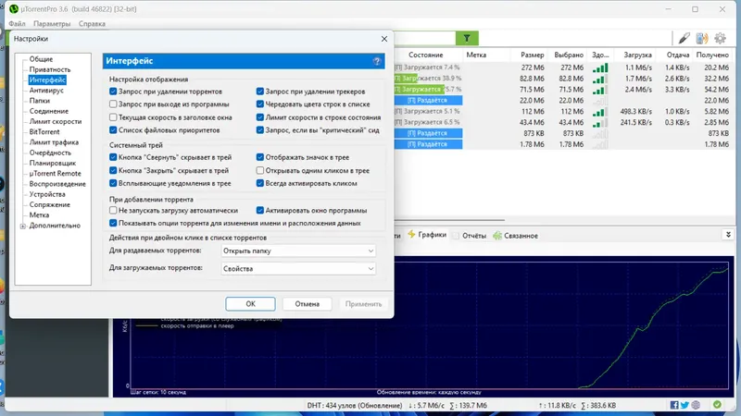This screenshot has width=741, height=416.
Task: Select Планировщик in settings tree
Action: [53, 163]
